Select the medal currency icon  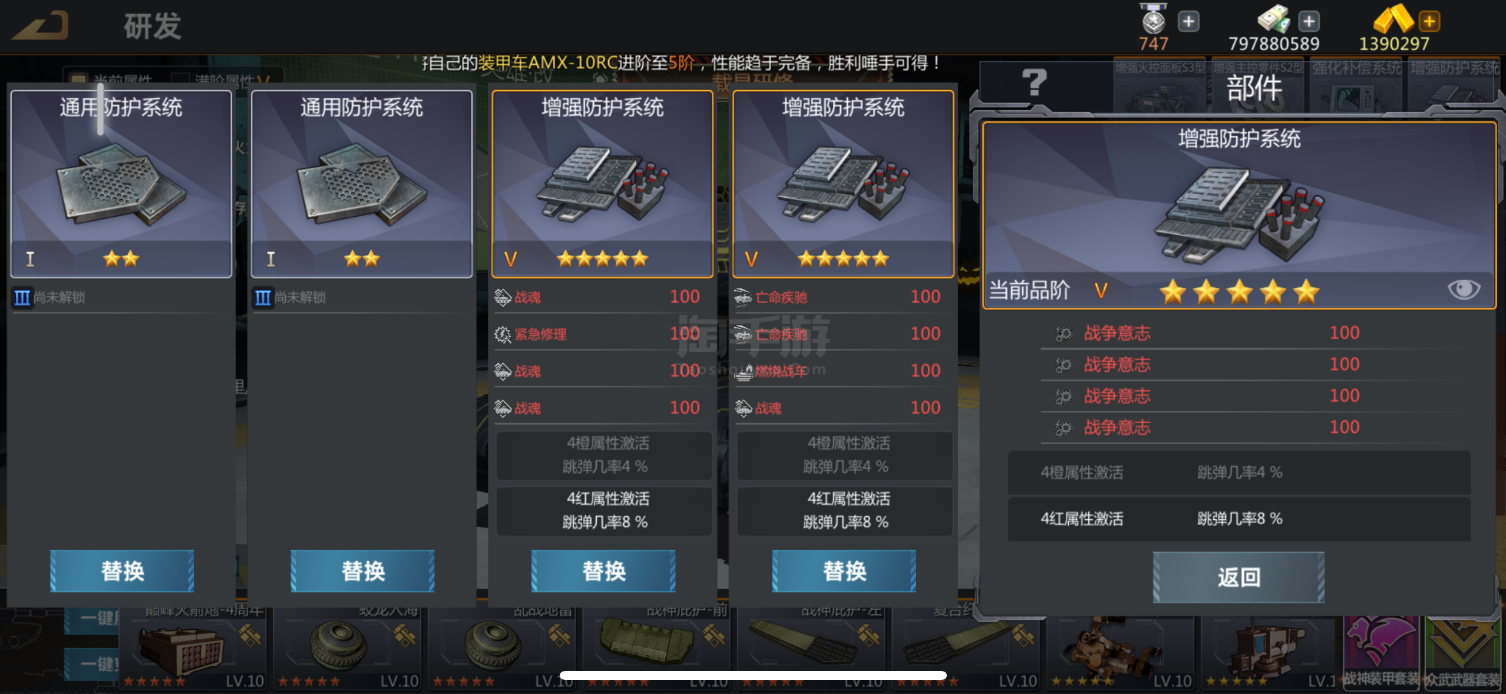1153,19
